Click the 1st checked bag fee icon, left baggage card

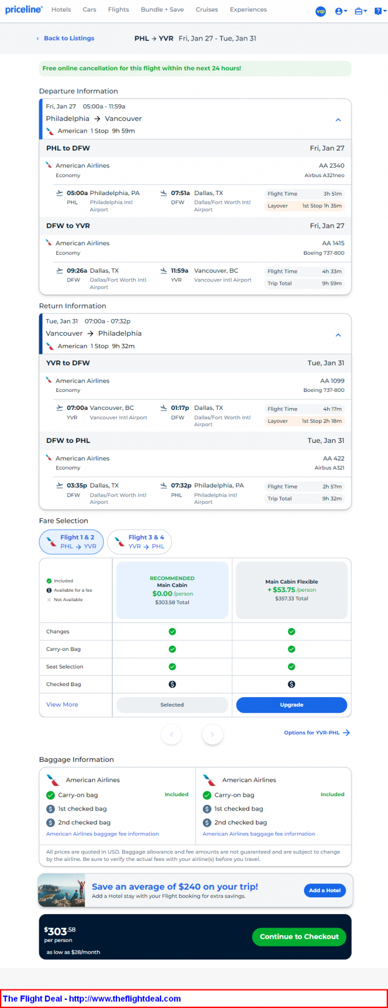(50, 809)
